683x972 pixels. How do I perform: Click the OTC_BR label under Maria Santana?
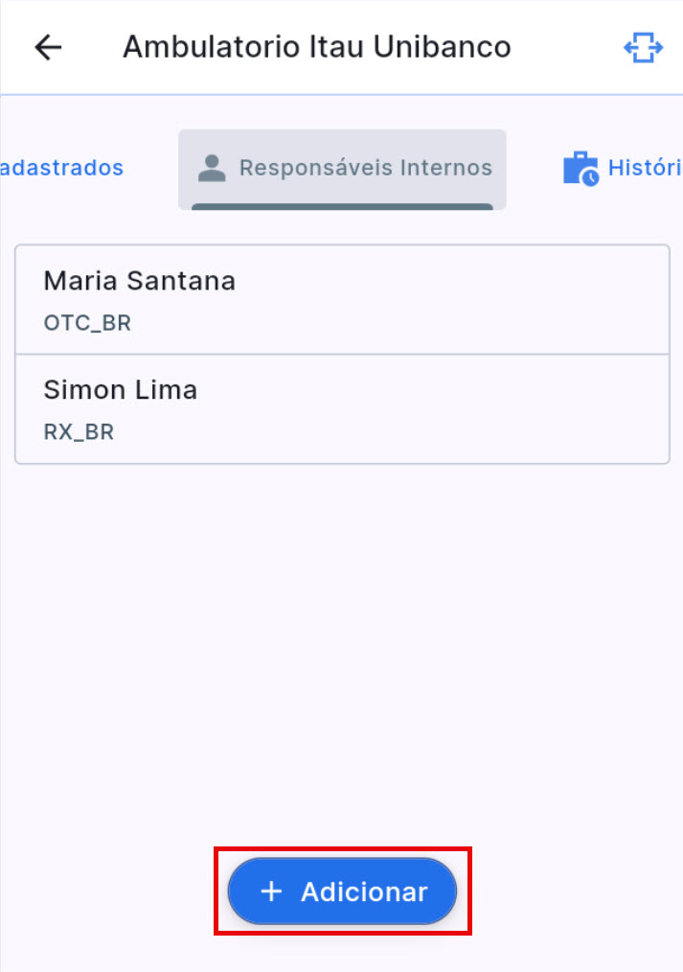tap(86, 323)
